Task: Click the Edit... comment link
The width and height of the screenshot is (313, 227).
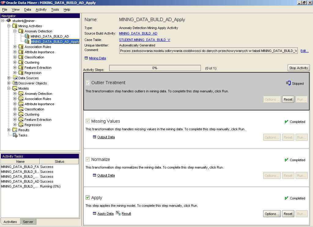Action: click(305, 51)
